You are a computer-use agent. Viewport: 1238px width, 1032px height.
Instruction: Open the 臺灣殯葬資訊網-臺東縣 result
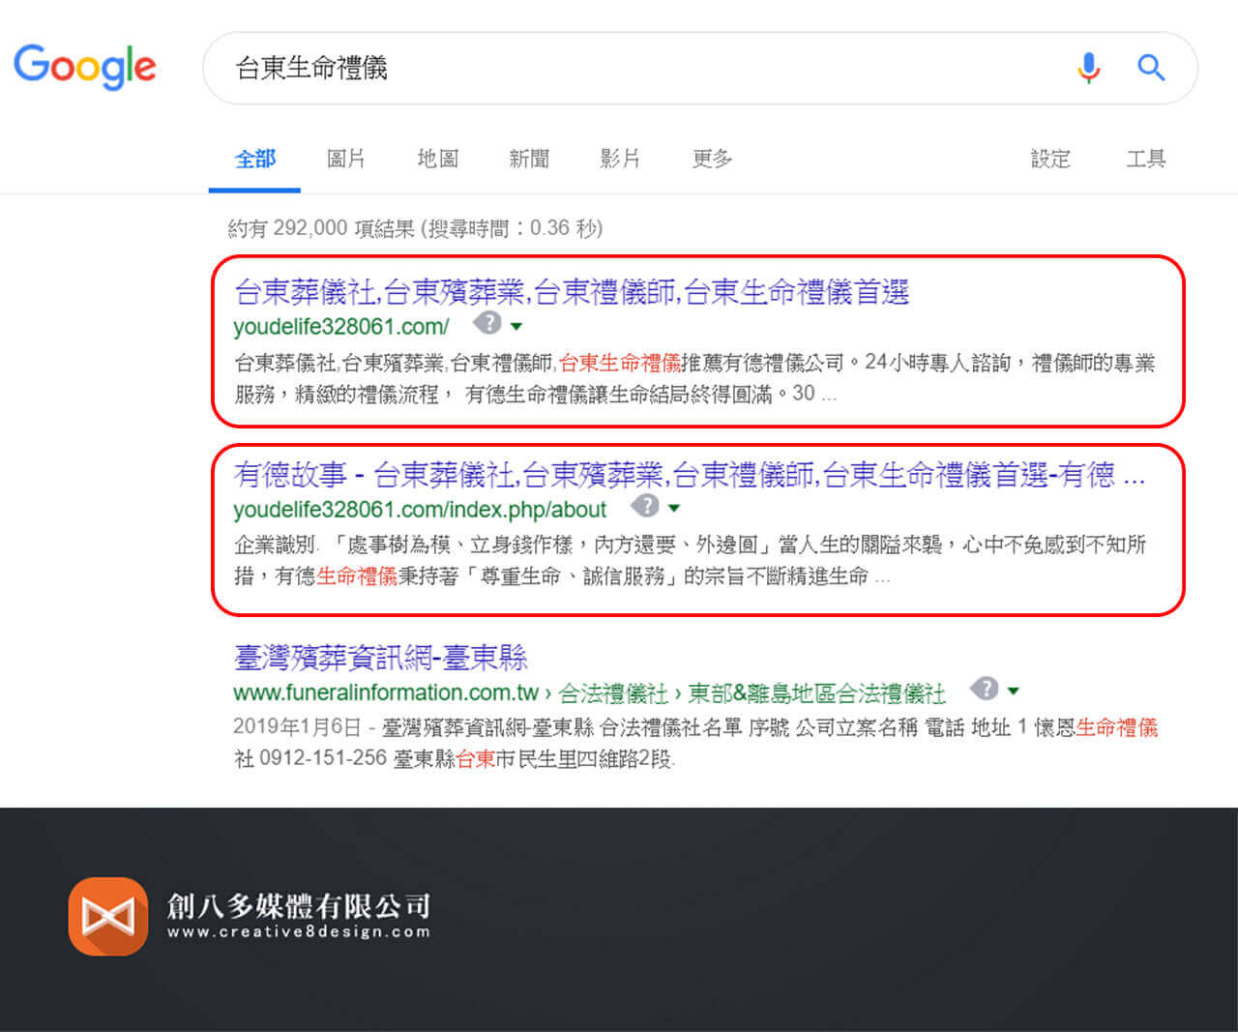(381, 659)
